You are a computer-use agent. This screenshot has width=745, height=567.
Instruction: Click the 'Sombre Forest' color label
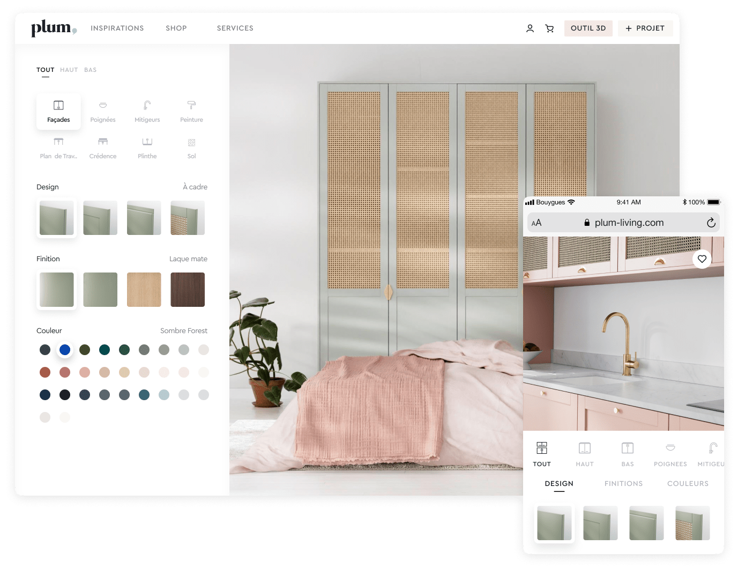click(x=184, y=330)
